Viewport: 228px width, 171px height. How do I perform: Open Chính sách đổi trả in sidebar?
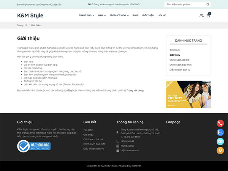pyautogui.click(x=179, y=60)
